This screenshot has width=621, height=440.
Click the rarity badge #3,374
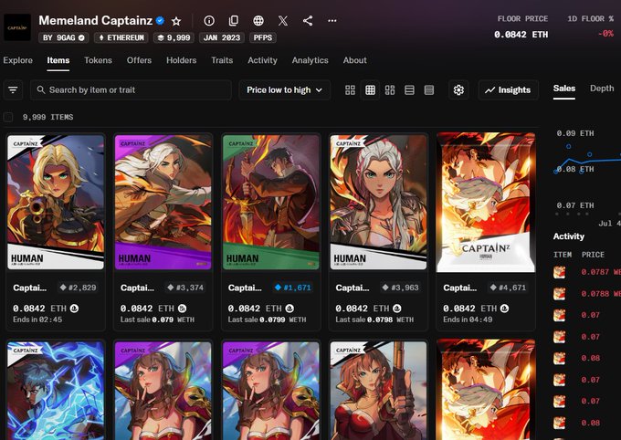tap(185, 288)
